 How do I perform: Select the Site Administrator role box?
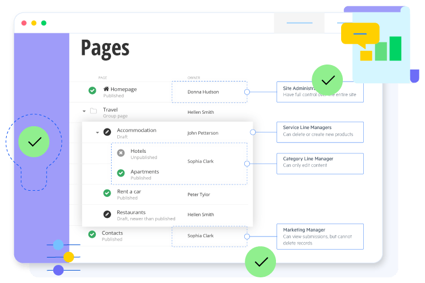[x=320, y=92]
